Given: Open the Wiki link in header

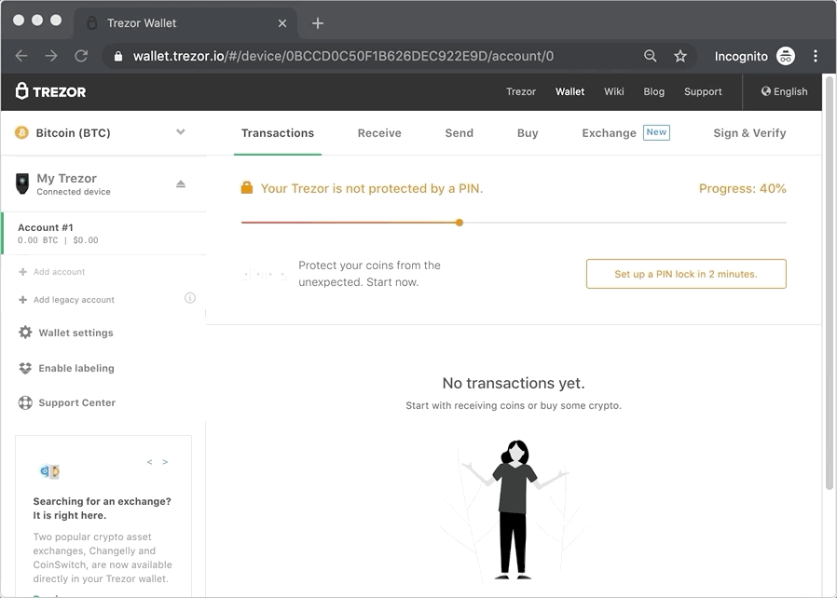Looking at the screenshot, I should pos(614,92).
